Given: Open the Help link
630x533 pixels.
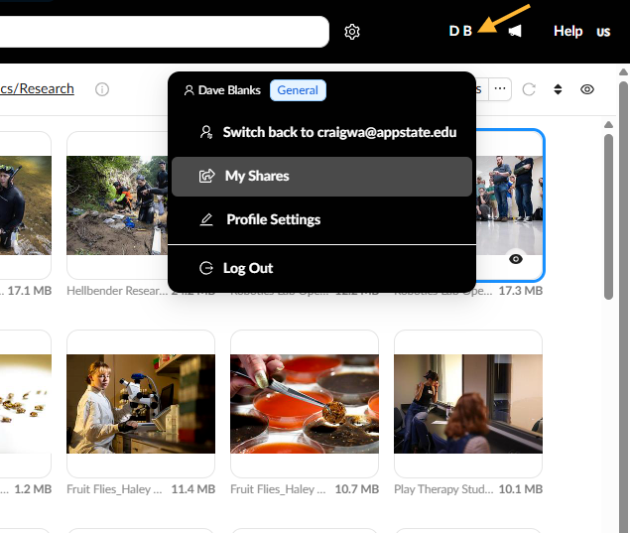Looking at the screenshot, I should pos(567,31).
